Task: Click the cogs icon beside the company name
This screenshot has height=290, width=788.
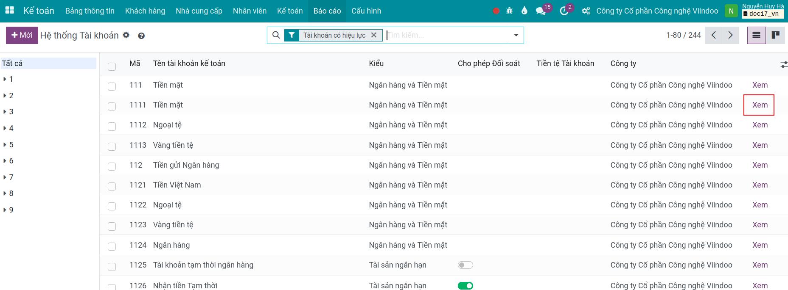Action: (586, 11)
